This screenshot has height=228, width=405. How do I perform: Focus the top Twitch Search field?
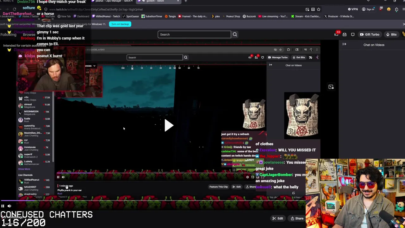[194, 35]
